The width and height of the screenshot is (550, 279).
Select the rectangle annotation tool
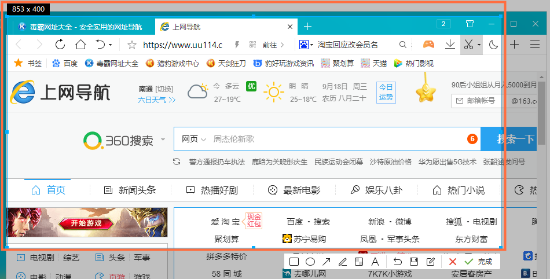click(294, 262)
